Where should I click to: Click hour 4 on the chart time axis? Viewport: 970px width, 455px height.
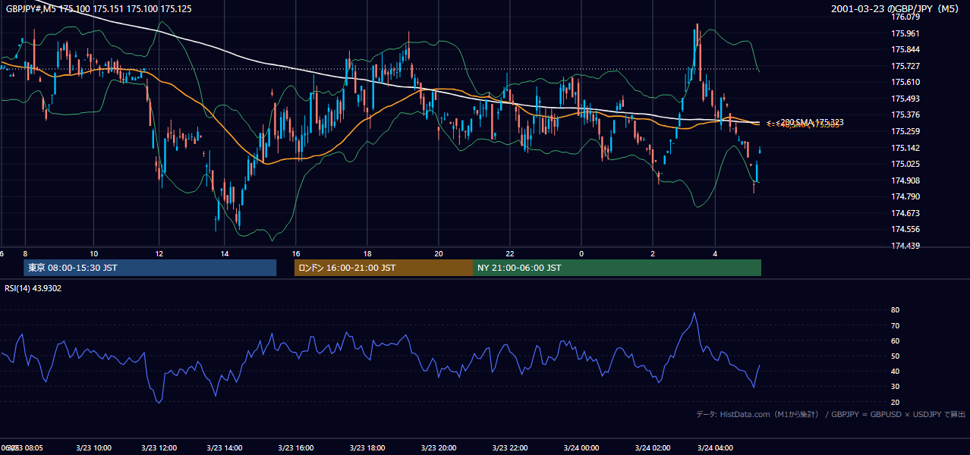[x=715, y=253]
